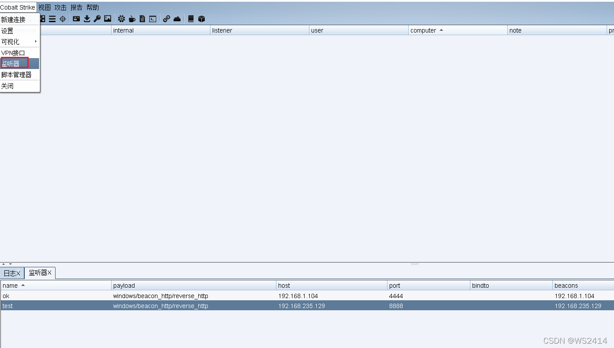Click the coffee cup Java applet icon
The width and height of the screenshot is (614, 348).
pos(132,19)
